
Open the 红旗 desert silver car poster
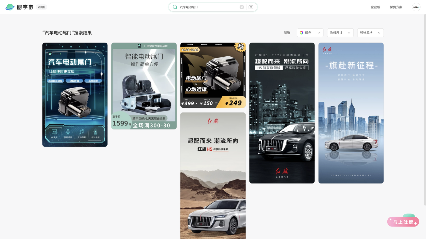pos(213,176)
